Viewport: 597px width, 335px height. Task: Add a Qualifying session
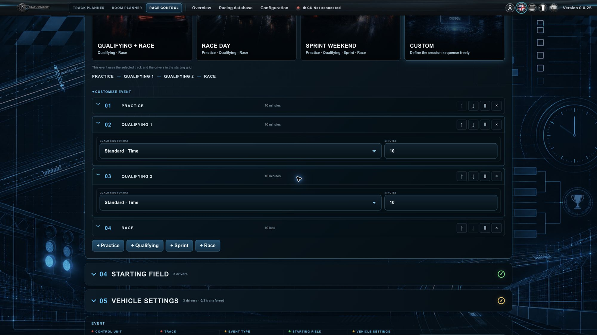tap(145, 246)
